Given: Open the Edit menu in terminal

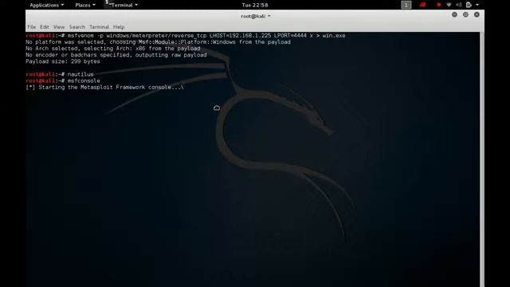Looking at the screenshot, I should pyautogui.click(x=45, y=27).
